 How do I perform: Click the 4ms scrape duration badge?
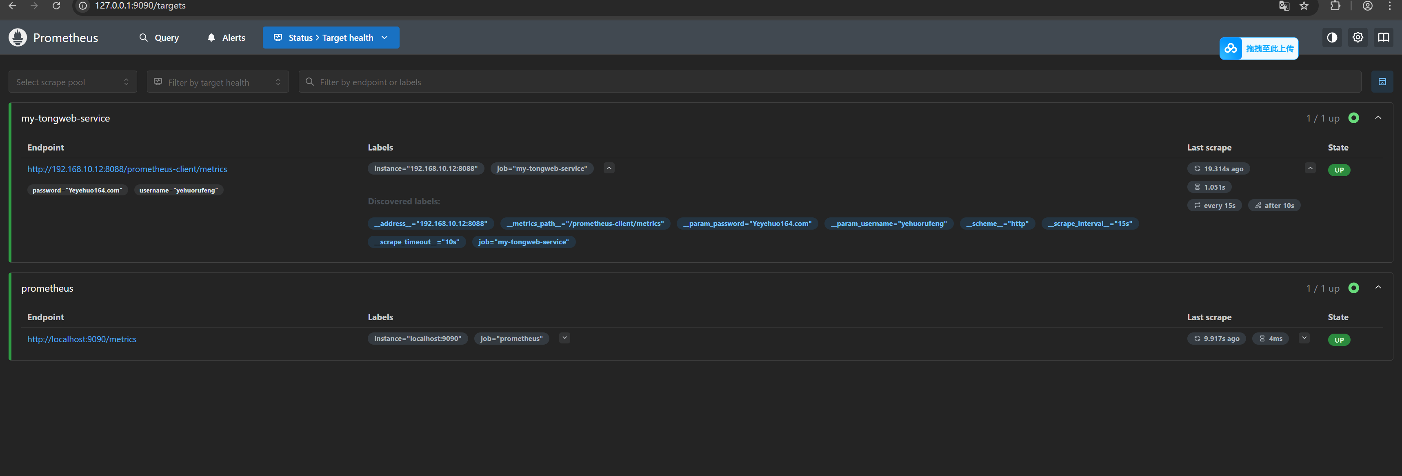click(x=1270, y=339)
